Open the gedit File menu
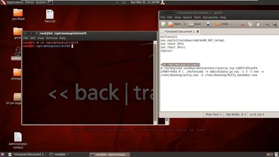Viewport: 279px width, 157px height. pyautogui.click(x=163, y=17)
